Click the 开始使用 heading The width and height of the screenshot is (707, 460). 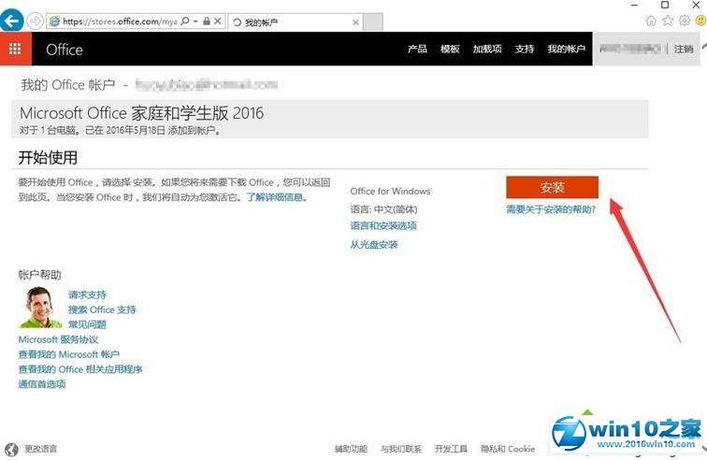[x=48, y=158]
